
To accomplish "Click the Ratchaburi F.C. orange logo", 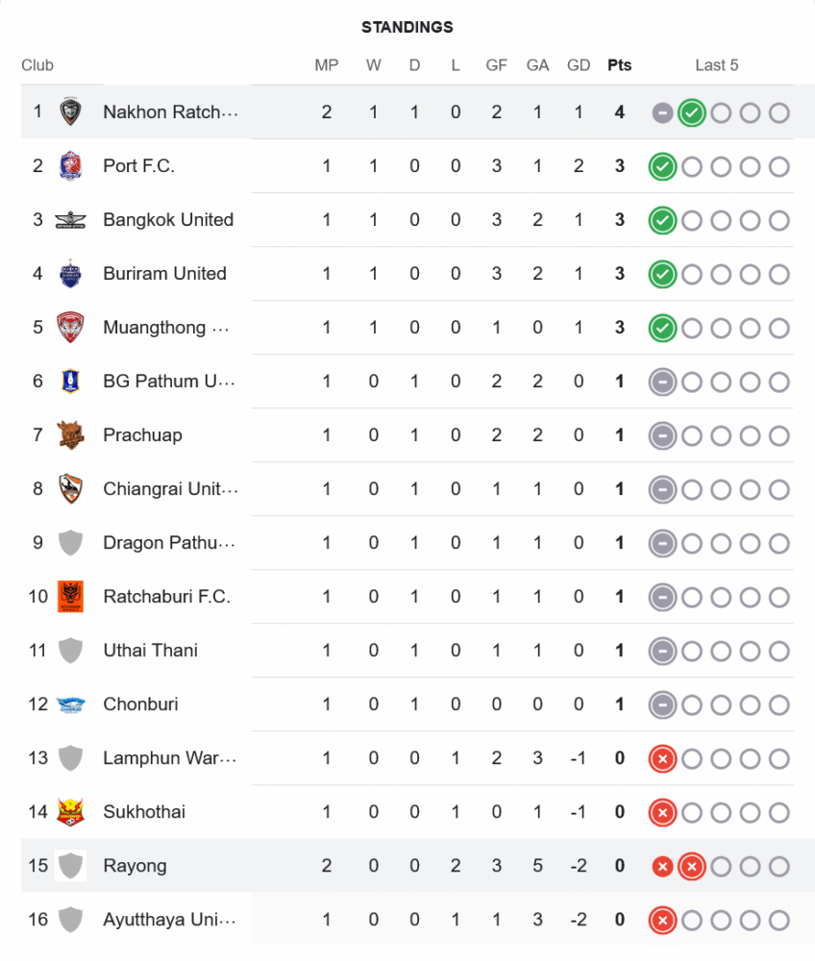I will point(70,597).
